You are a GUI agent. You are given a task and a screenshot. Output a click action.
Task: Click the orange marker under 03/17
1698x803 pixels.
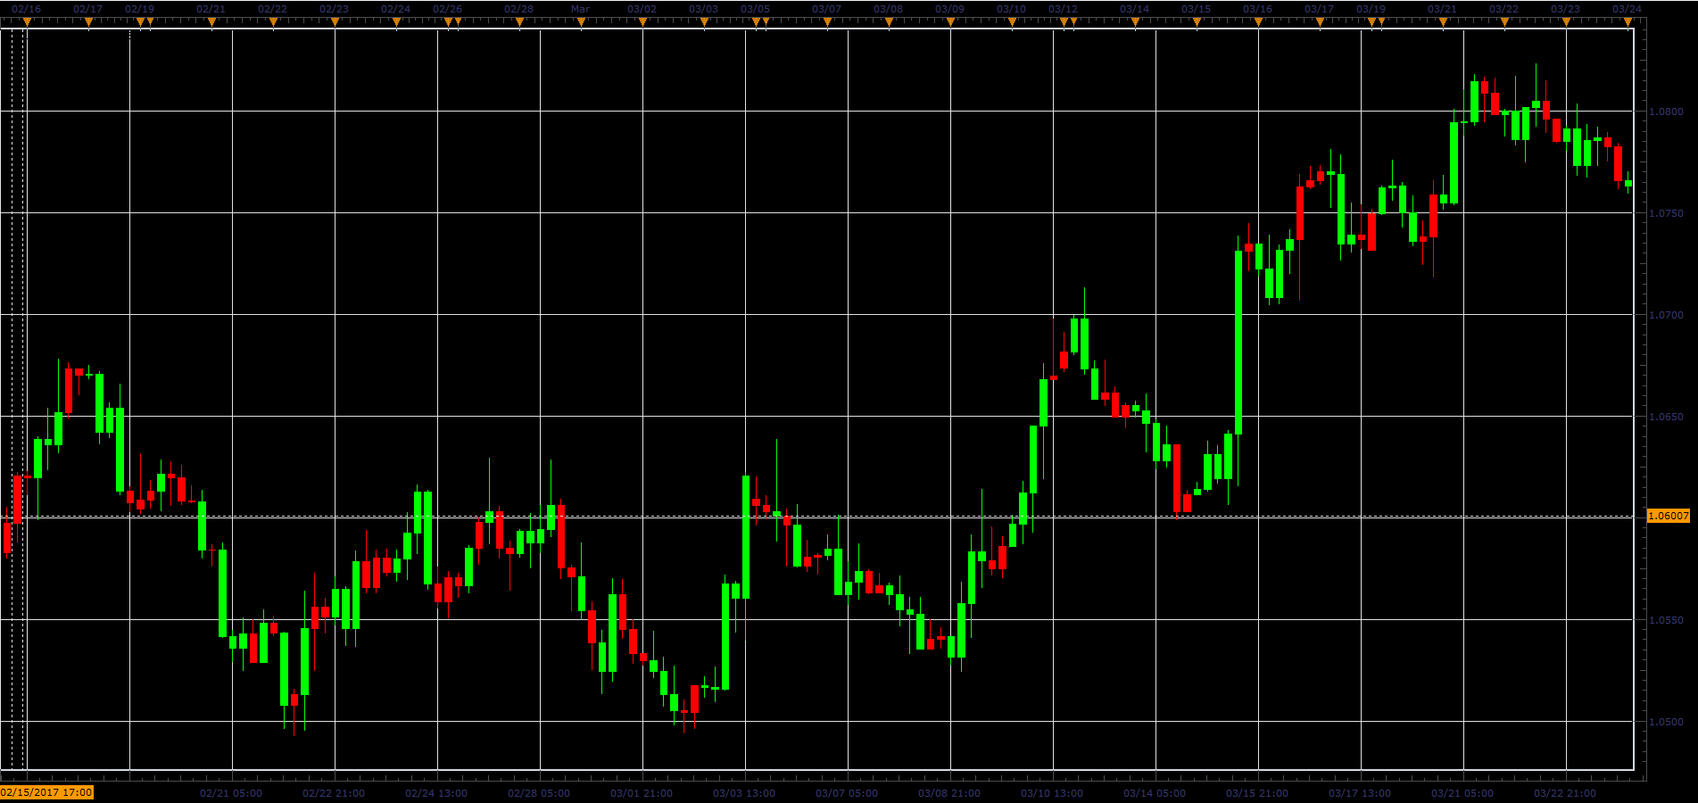(1320, 23)
